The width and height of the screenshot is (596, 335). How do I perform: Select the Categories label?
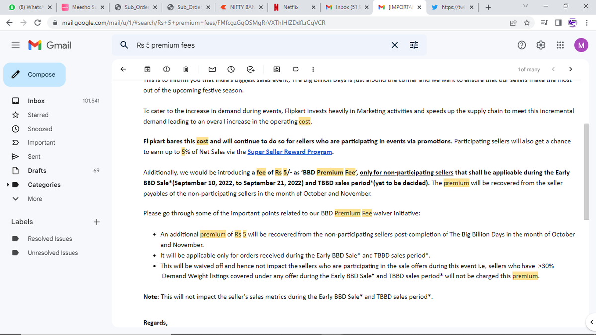tap(44, 185)
